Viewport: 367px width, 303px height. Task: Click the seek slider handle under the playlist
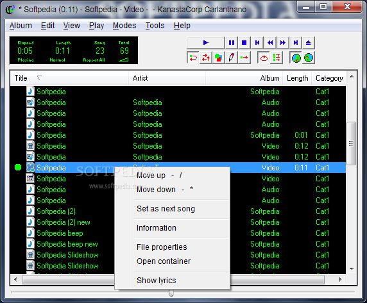pos(171,293)
